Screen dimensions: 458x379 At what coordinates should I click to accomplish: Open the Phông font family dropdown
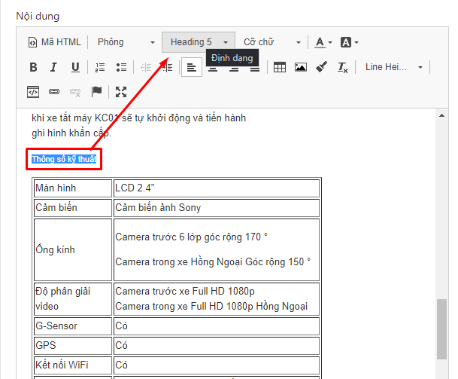pyautogui.click(x=126, y=42)
